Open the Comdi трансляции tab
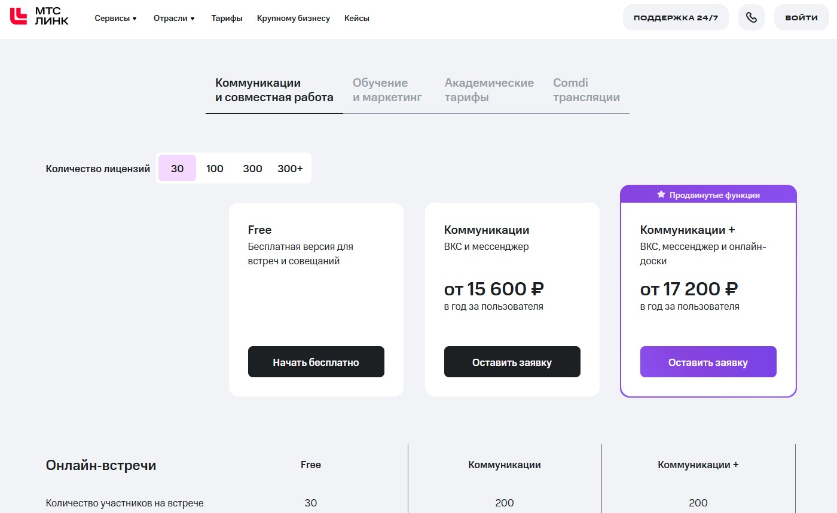This screenshot has height=513, width=837. tap(586, 90)
